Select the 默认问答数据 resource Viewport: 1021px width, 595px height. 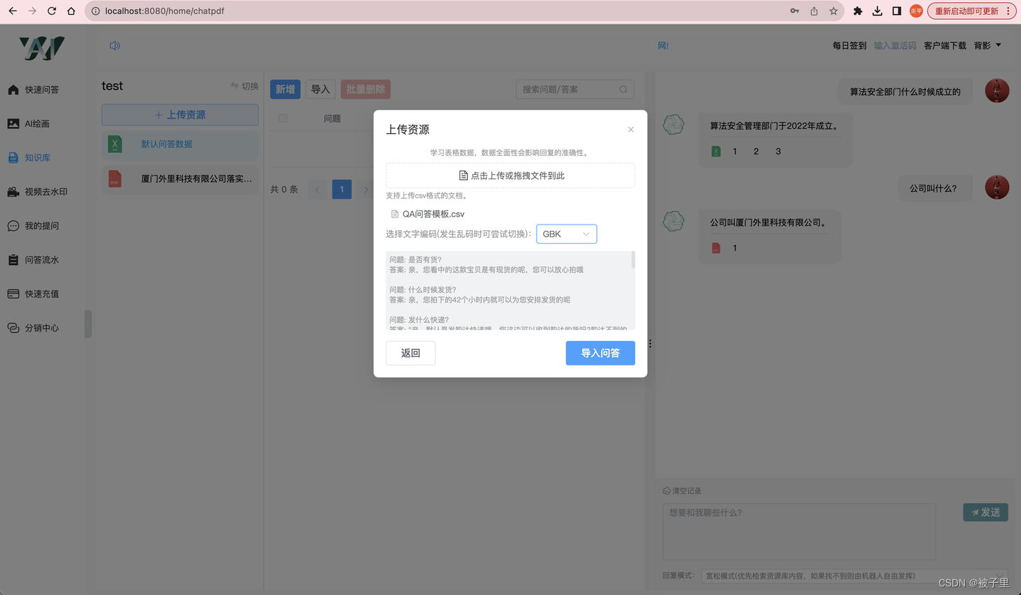(180, 144)
